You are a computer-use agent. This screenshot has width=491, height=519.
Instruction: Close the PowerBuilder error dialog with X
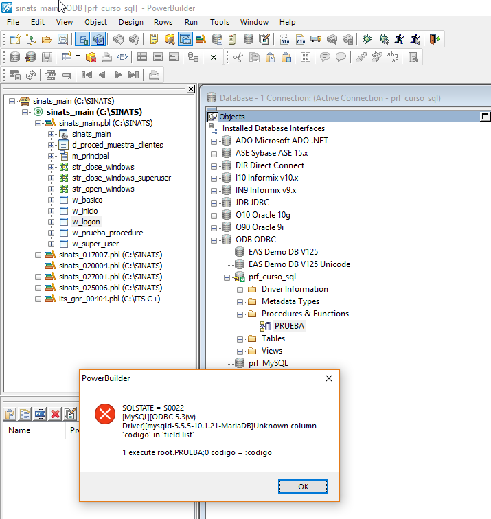point(329,378)
